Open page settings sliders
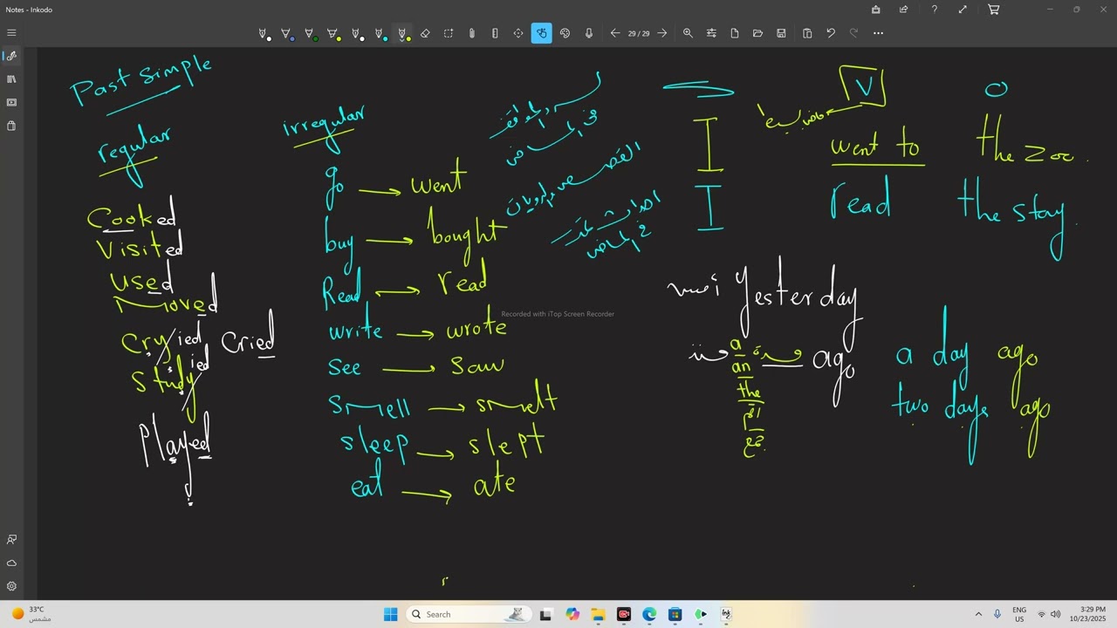1117x628 pixels. tap(711, 33)
